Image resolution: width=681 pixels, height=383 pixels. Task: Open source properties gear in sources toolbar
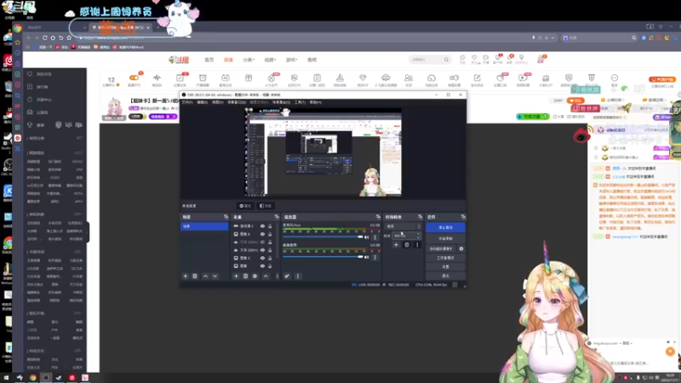[x=255, y=276]
